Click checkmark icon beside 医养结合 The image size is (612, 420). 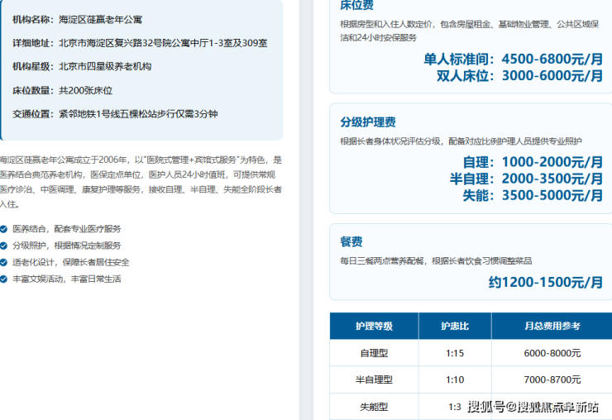pyautogui.click(x=3, y=229)
